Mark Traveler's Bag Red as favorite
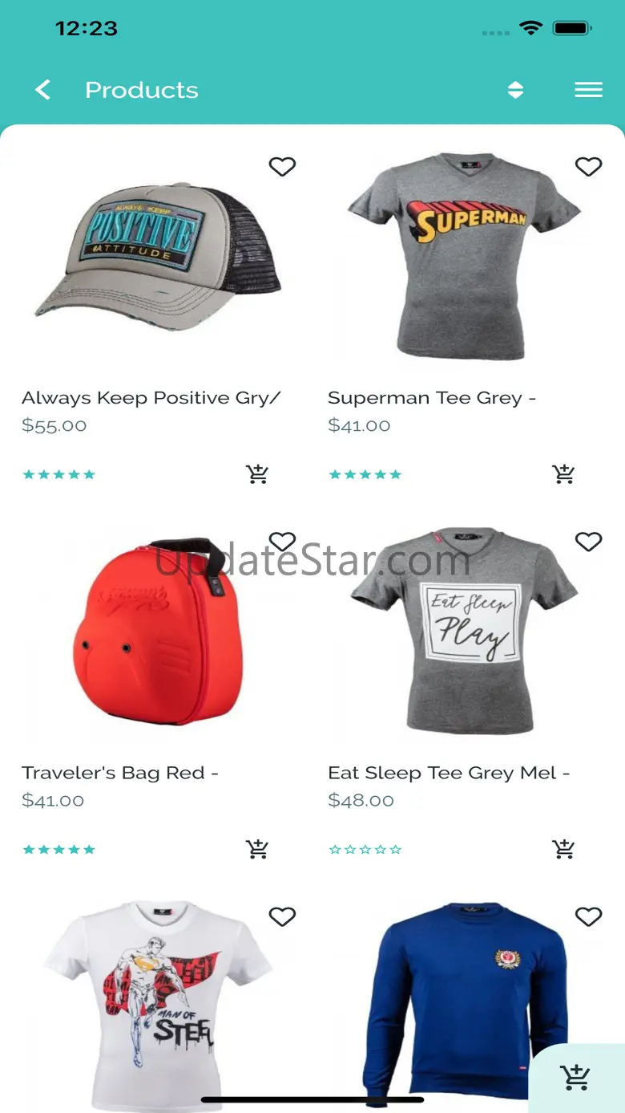The image size is (625, 1113). tap(282, 542)
